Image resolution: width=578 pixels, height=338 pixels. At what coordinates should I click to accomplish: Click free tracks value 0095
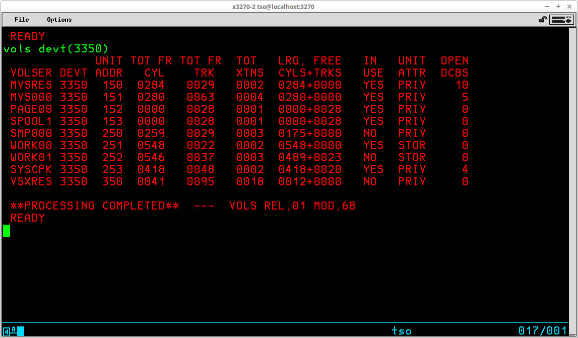pos(201,182)
